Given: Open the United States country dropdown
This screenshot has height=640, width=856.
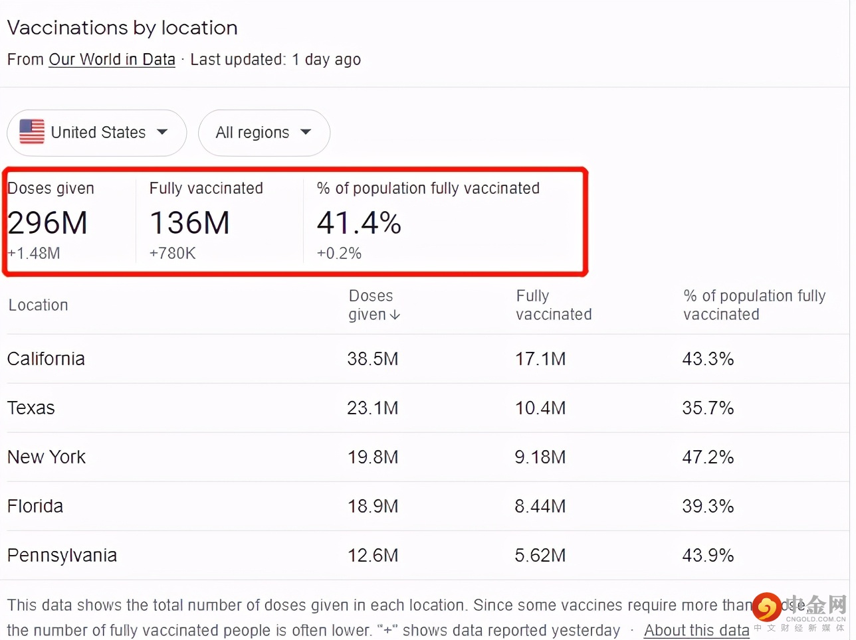Looking at the screenshot, I should click(97, 133).
